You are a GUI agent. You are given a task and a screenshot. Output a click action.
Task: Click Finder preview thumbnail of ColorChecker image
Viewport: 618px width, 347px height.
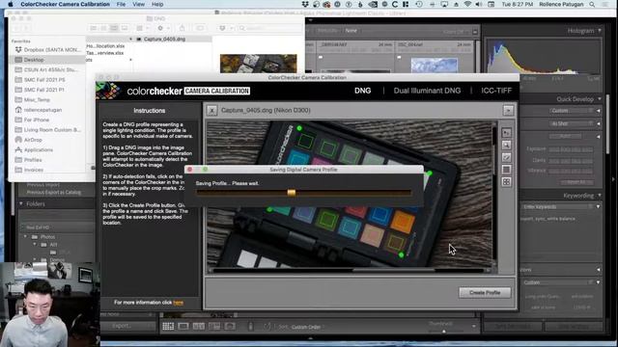[x=258, y=64]
